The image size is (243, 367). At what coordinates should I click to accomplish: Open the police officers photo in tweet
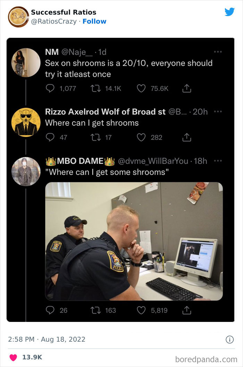pyautogui.click(x=134, y=241)
